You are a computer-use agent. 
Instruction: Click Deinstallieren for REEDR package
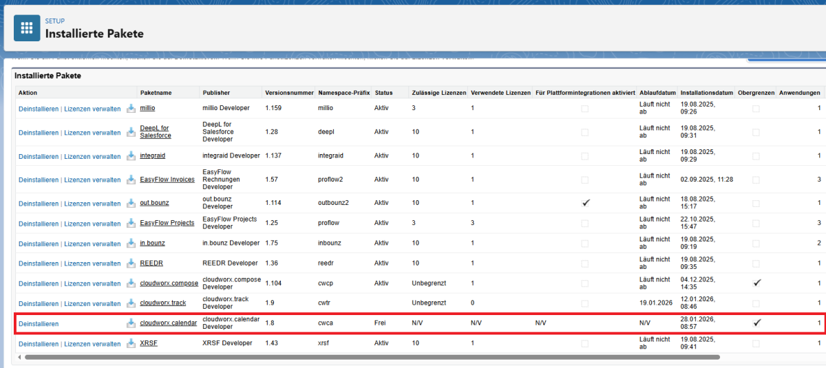[39, 263]
